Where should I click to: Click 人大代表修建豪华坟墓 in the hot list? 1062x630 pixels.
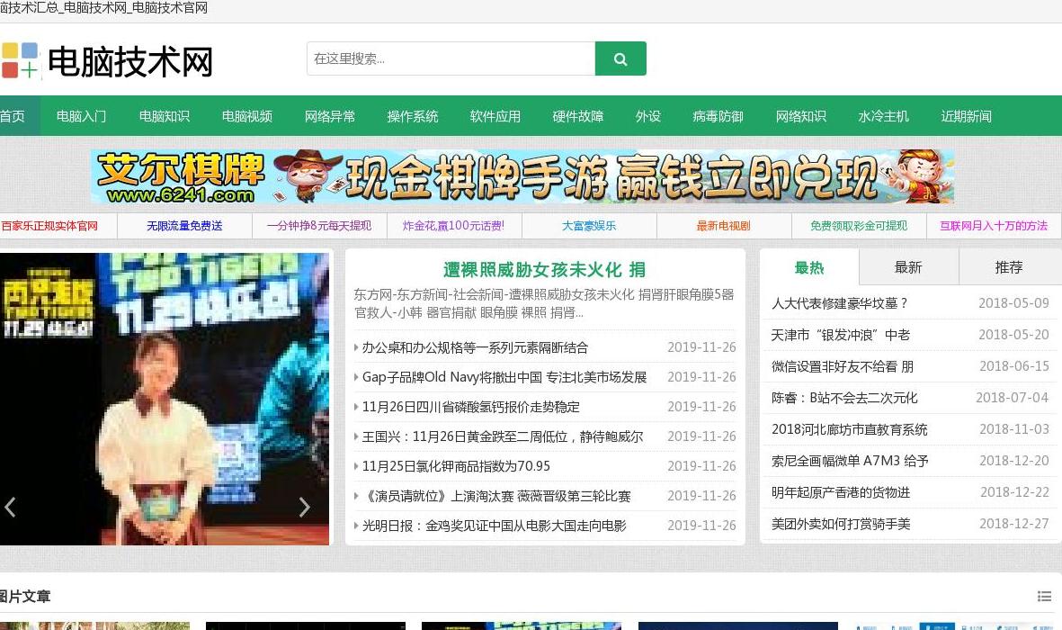click(x=840, y=303)
